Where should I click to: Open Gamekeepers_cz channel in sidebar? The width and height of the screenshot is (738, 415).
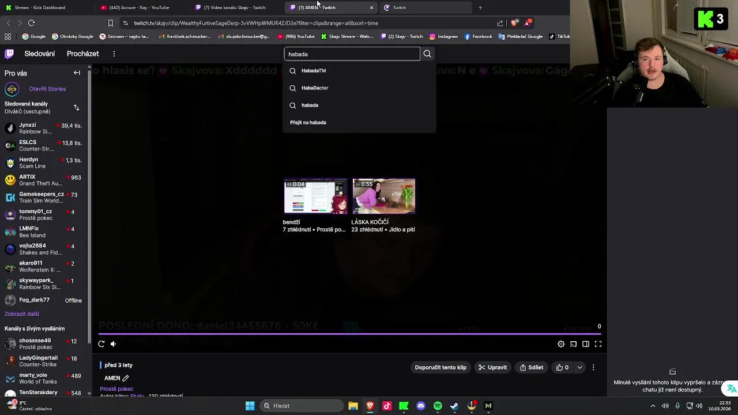pos(43,197)
